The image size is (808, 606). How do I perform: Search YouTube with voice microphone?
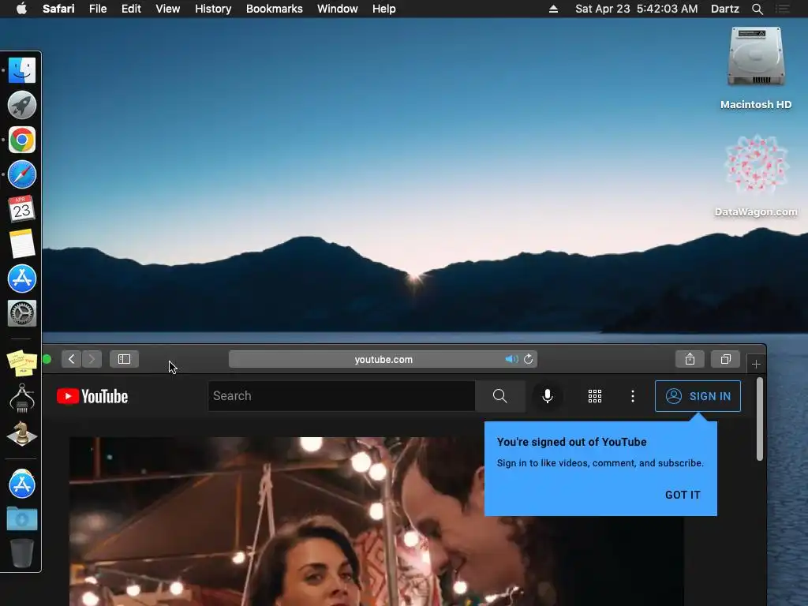point(548,396)
